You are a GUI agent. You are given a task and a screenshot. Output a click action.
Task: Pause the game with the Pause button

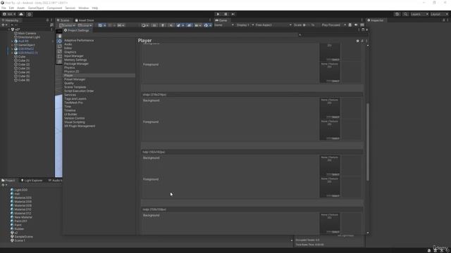point(225,14)
